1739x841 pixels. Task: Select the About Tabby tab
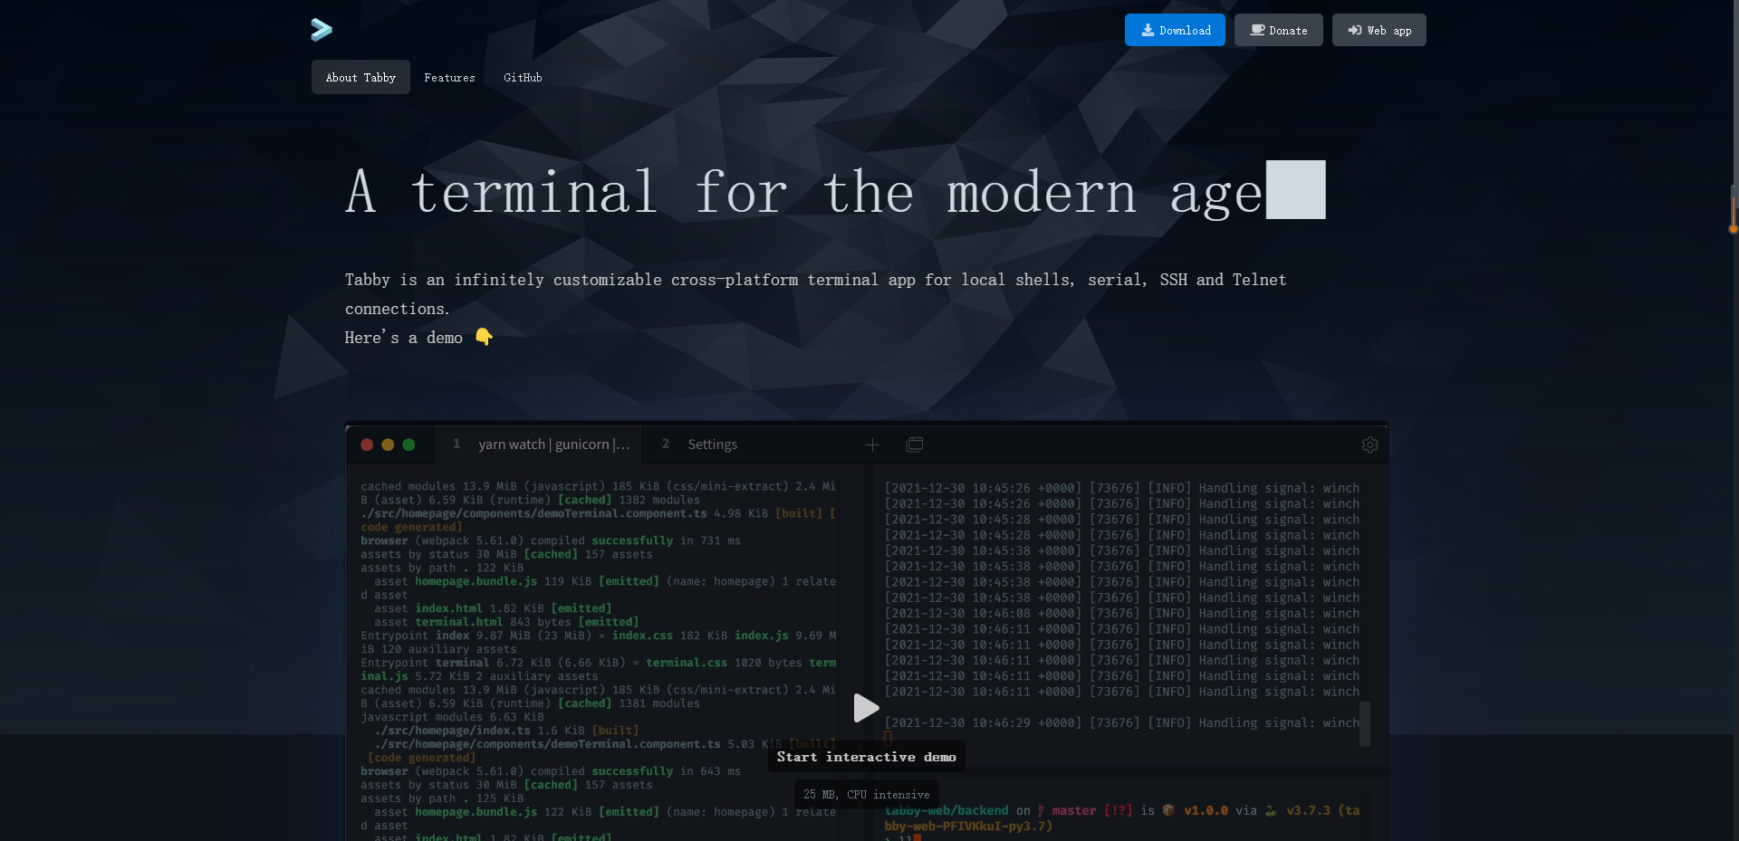(360, 77)
